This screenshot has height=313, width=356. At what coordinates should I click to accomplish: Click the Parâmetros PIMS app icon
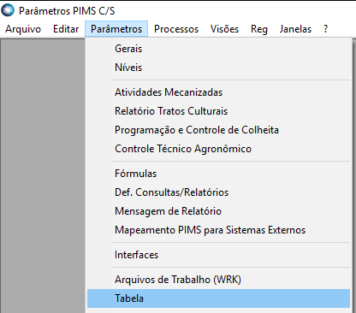click(8, 10)
